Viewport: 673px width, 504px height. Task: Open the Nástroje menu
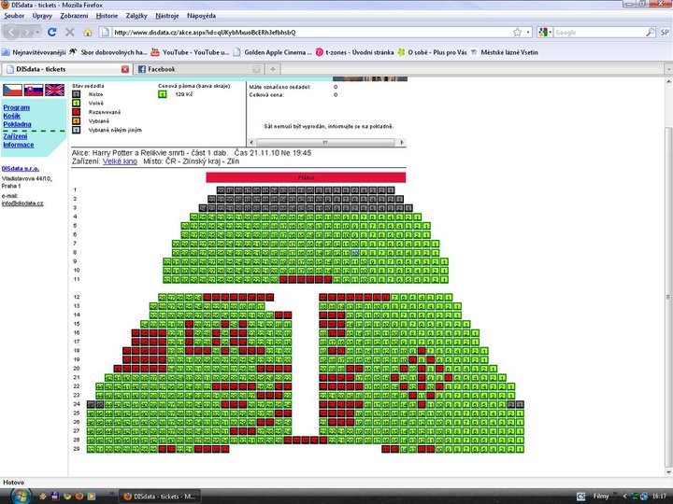click(167, 16)
